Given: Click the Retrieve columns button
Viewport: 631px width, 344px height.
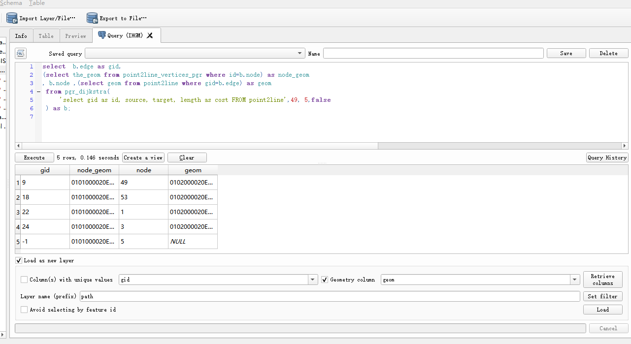Looking at the screenshot, I should tap(603, 280).
